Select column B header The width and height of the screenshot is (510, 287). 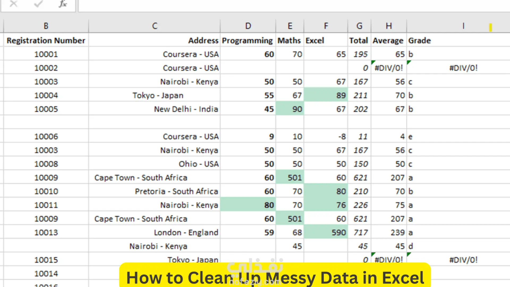point(46,26)
